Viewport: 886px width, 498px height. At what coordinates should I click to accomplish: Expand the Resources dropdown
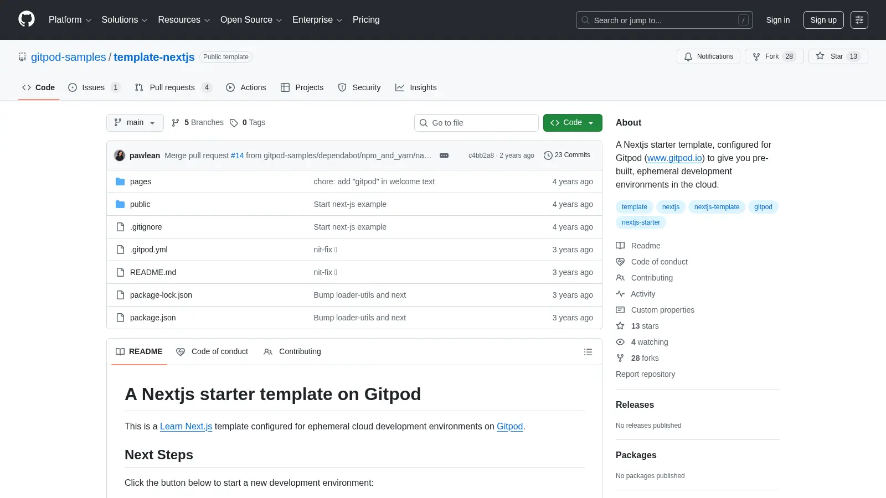pos(184,20)
